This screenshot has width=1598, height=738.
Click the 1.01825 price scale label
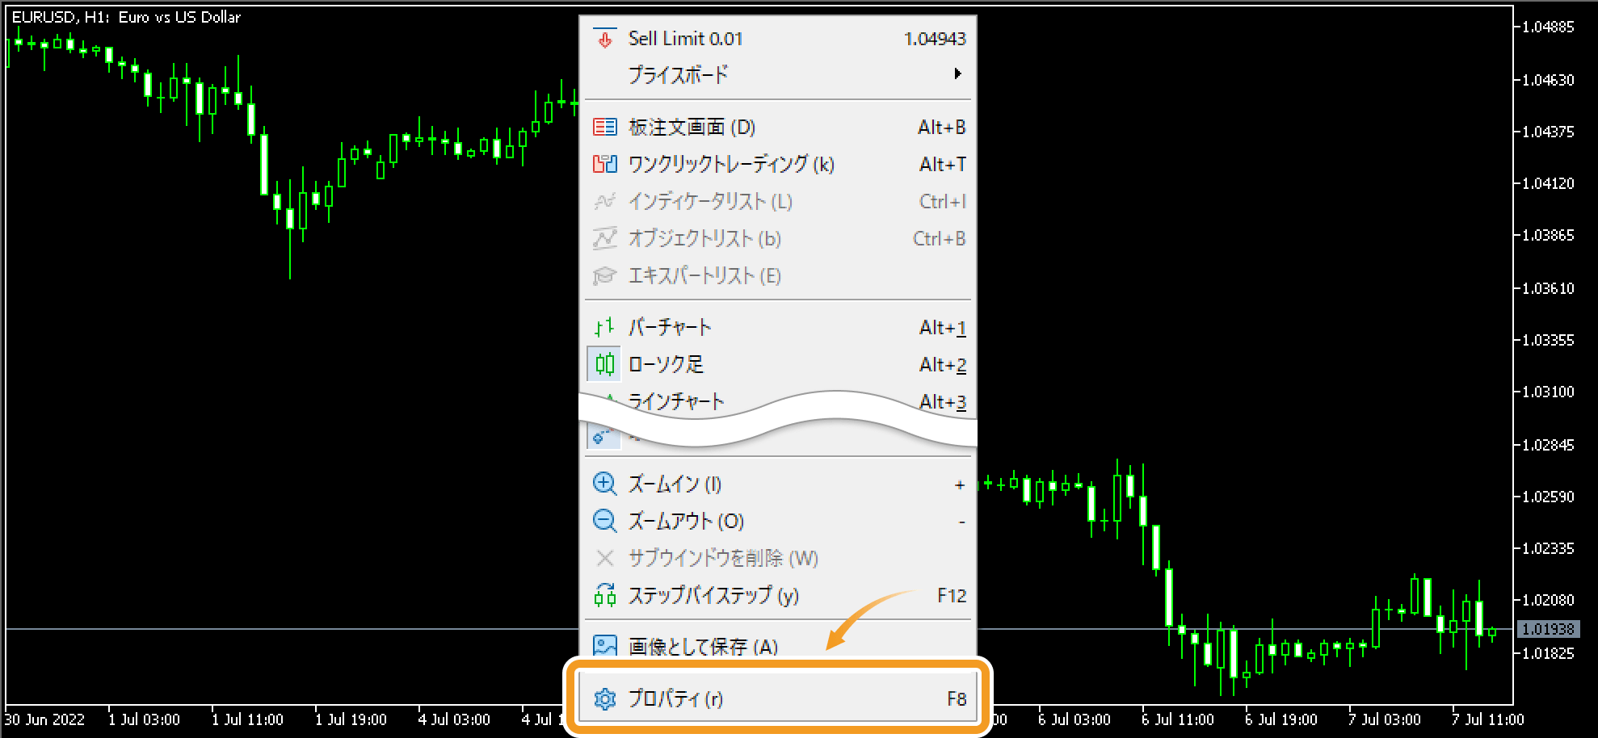[1548, 653]
